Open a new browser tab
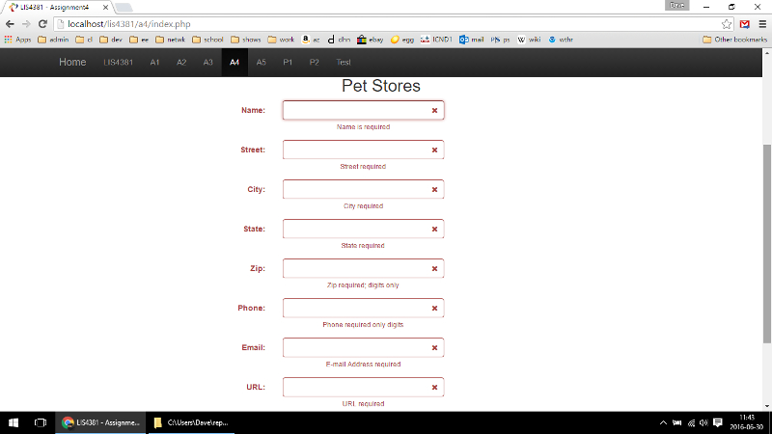This screenshot has height=434, width=772. point(124,8)
